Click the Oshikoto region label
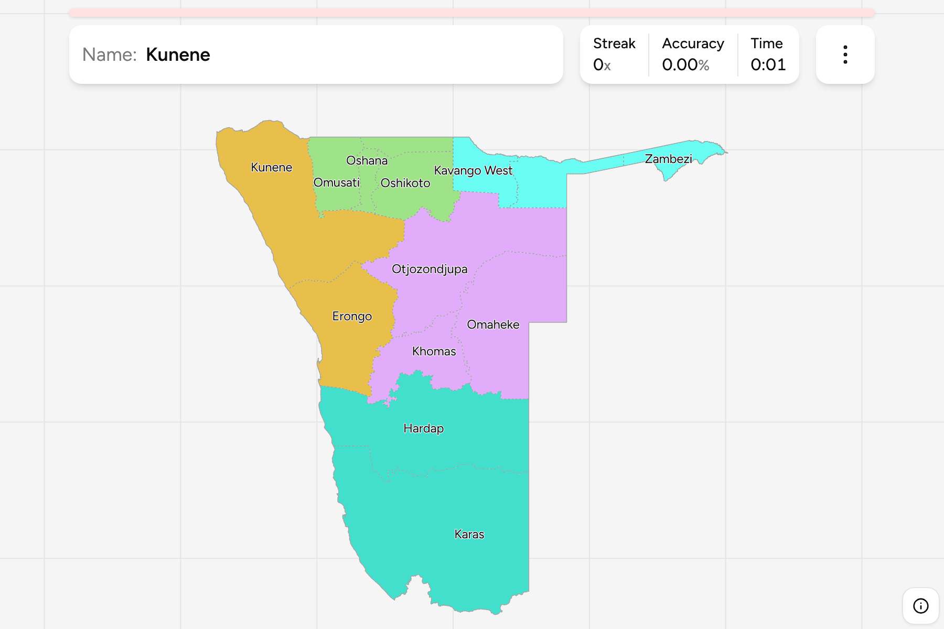The width and height of the screenshot is (944, 629). 405,183
